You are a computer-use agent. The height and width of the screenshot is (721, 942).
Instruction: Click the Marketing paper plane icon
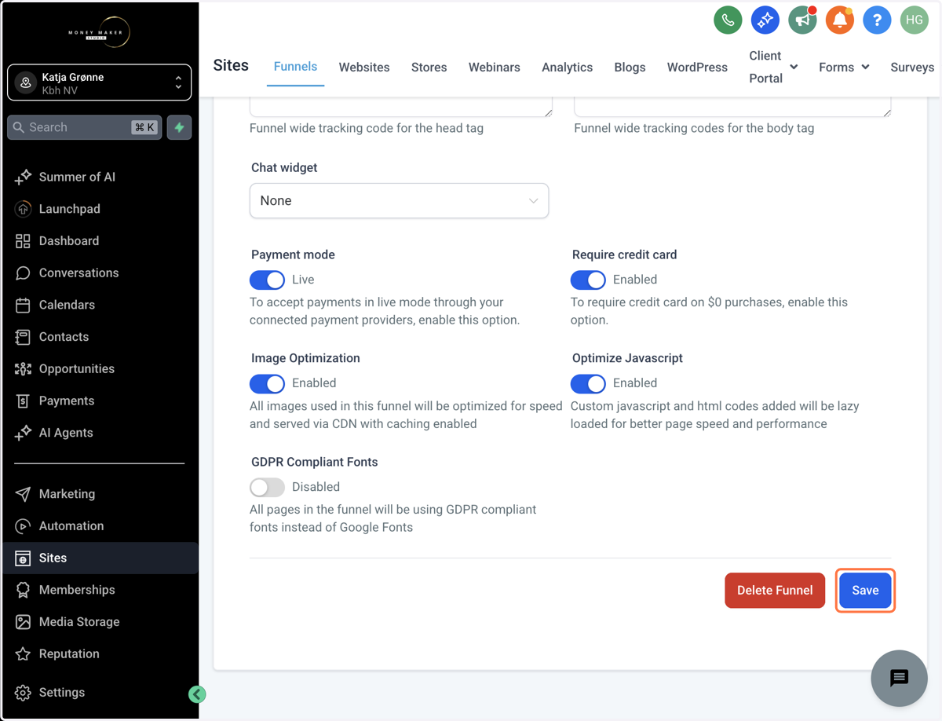pos(23,494)
